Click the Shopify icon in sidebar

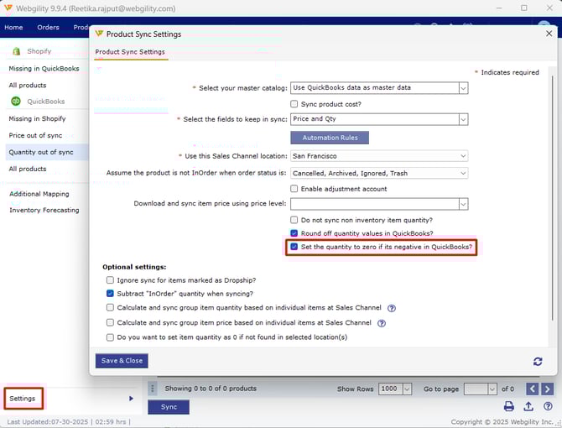(x=16, y=51)
